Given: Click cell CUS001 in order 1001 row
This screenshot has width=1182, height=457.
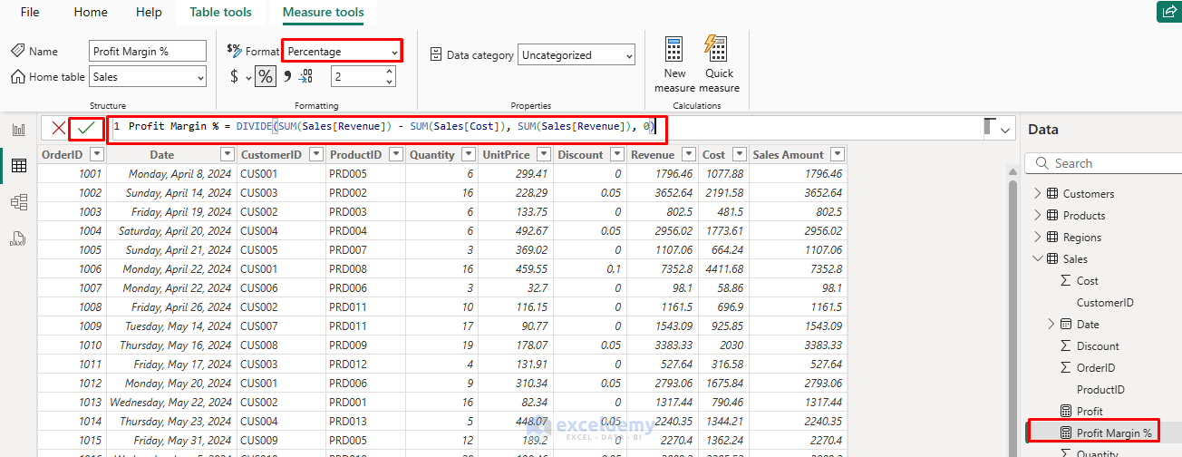Looking at the screenshot, I should pyautogui.click(x=281, y=173).
